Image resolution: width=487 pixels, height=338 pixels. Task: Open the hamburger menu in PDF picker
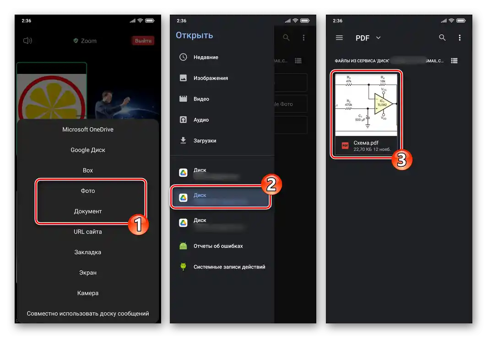point(339,38)
